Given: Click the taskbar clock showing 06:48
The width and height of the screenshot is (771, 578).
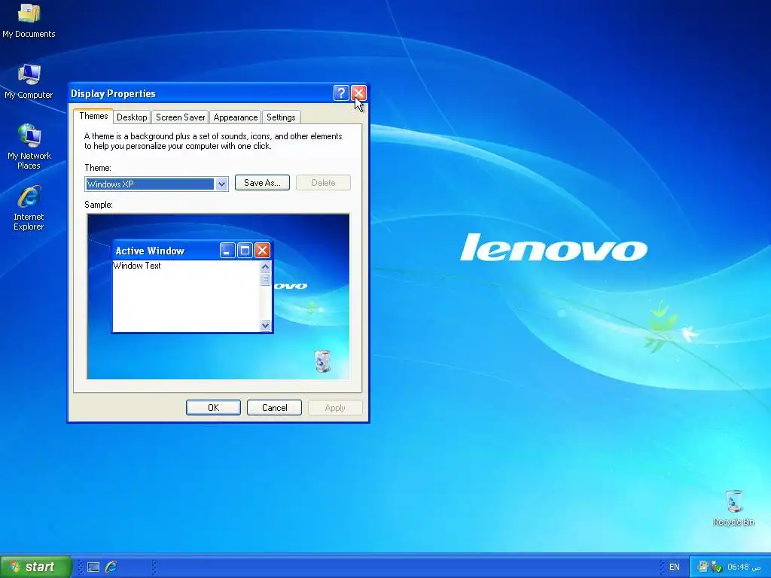Looking at the screenshot, I should click(x=743, y=567).
